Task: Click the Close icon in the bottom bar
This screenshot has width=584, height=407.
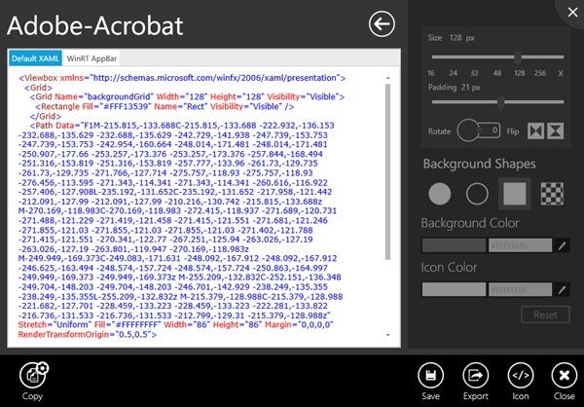Action: tap(565, 375)
